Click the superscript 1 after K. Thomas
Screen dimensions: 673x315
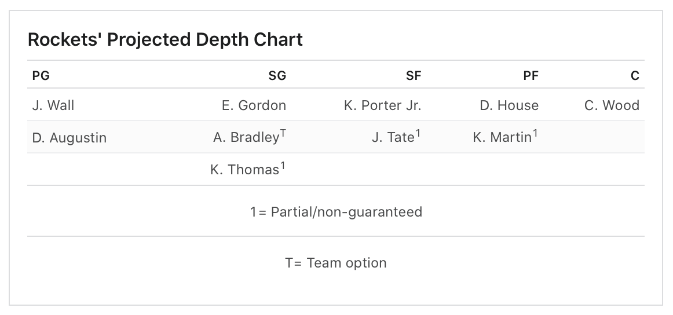pos(283,166)
